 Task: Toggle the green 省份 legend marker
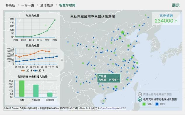[x=144, y=104]
